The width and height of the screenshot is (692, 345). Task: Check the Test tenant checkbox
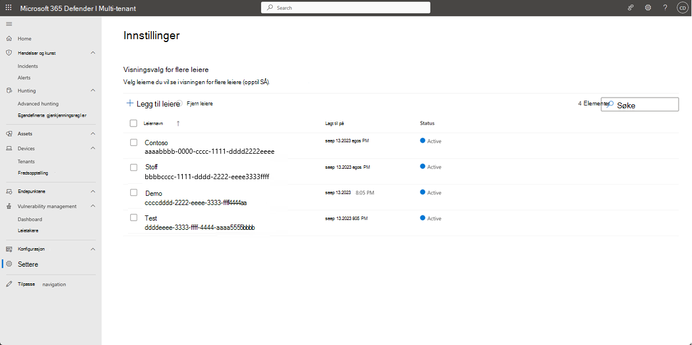point(134,218)
